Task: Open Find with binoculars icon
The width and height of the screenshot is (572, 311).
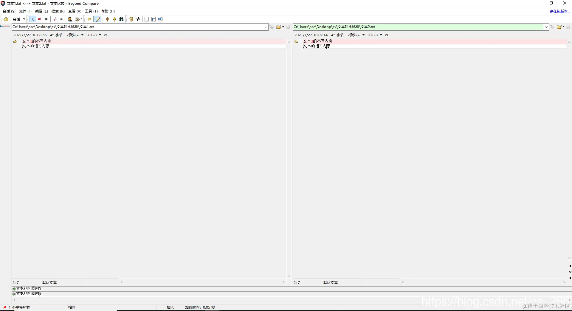Action: (x=121, y=19)
